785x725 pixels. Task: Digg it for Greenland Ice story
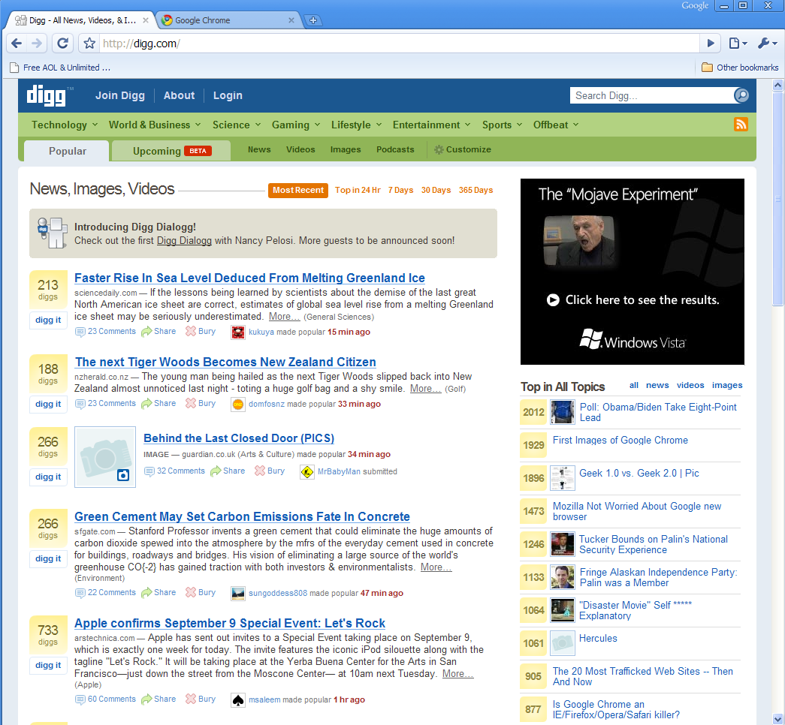pos(48,320)
